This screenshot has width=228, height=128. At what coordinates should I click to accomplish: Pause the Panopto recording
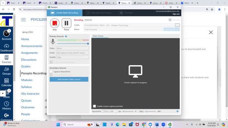67,23
